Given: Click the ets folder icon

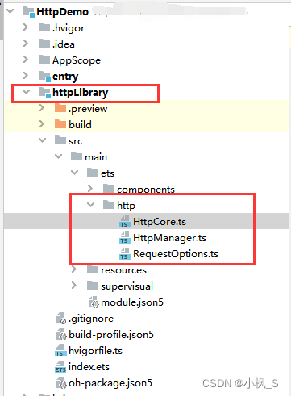Looking at the screenshot, I should point(93,173).
